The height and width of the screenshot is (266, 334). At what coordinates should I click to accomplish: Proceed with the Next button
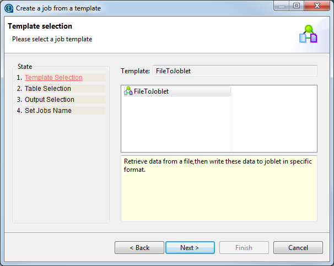(190, 248)
